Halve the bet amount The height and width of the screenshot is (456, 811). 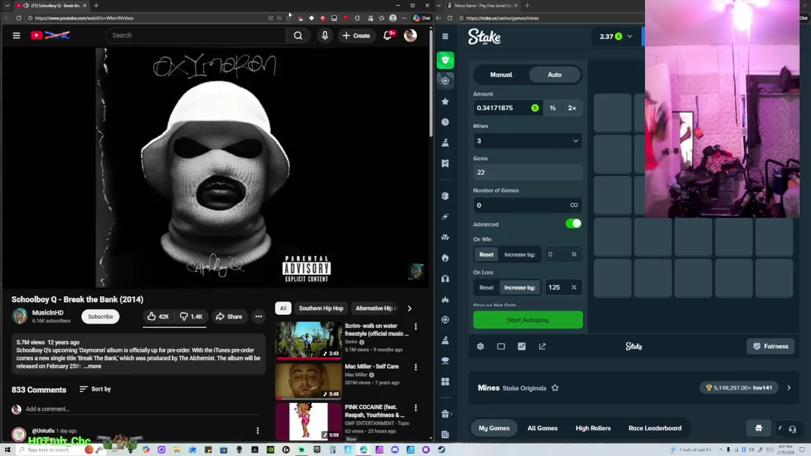[552, 108]
